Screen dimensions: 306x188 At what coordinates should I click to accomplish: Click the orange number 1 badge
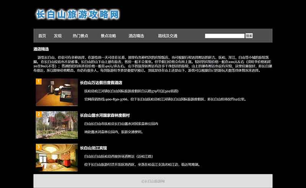[39, 81]
